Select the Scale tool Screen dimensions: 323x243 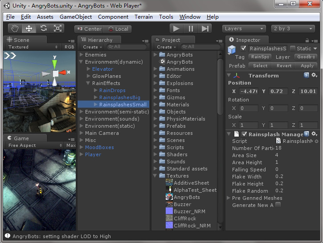[57, 28]
